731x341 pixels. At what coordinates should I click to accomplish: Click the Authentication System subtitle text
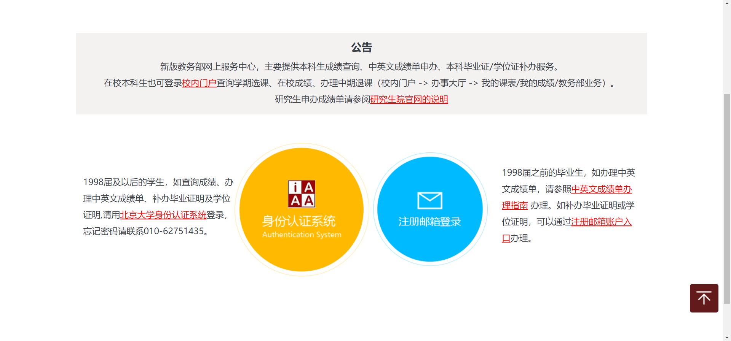pos(302,235)
